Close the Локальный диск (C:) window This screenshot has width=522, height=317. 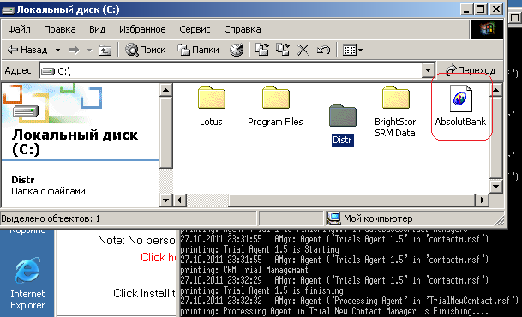pos(496,9)
